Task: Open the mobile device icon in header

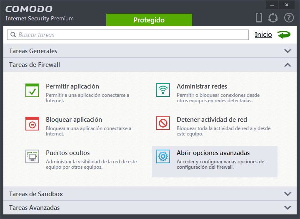Action: [259, 18]
